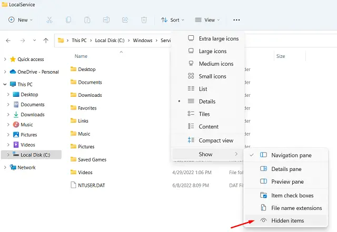Image resolution: width=337 pixels, height=232 pixels.
Task: Choose Large icons view
Action: (x=208, y=51)
